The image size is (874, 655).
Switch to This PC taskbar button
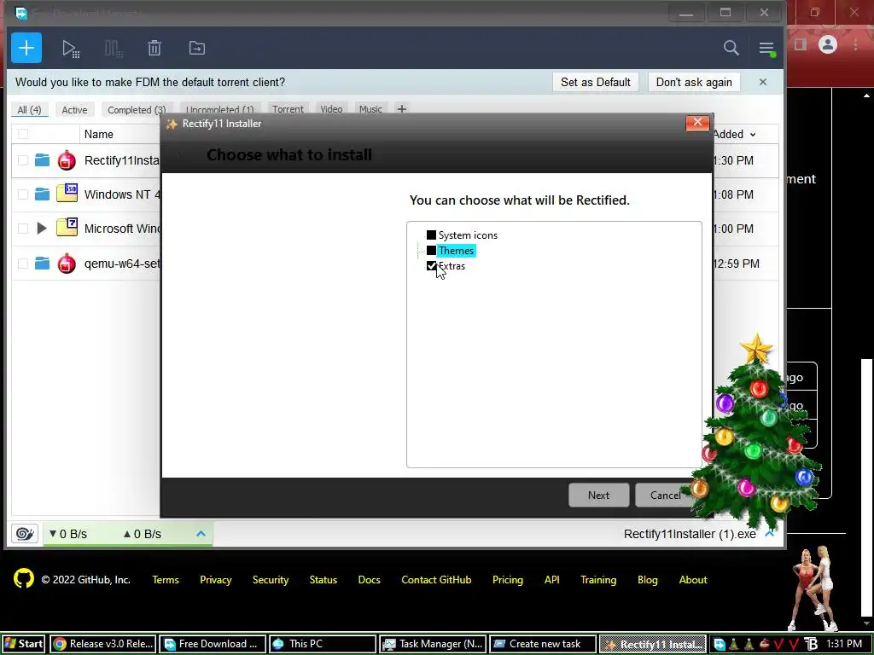point(322,644)
